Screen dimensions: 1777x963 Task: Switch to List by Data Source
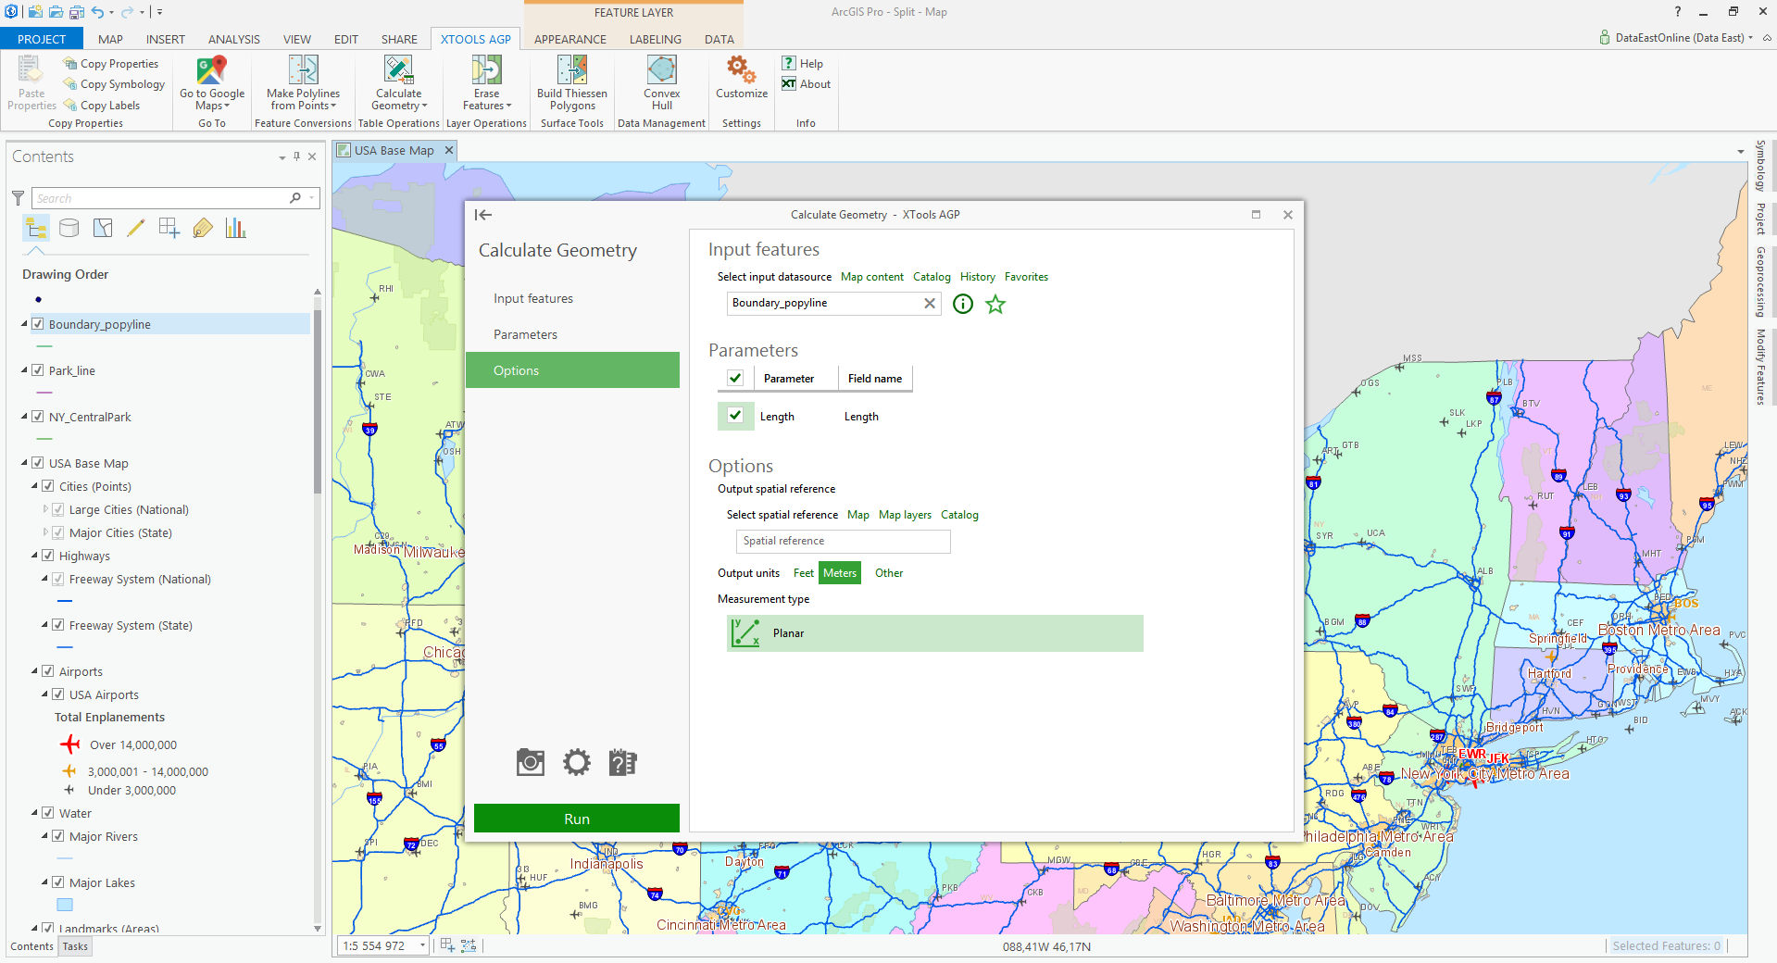(x=69, y=228)
